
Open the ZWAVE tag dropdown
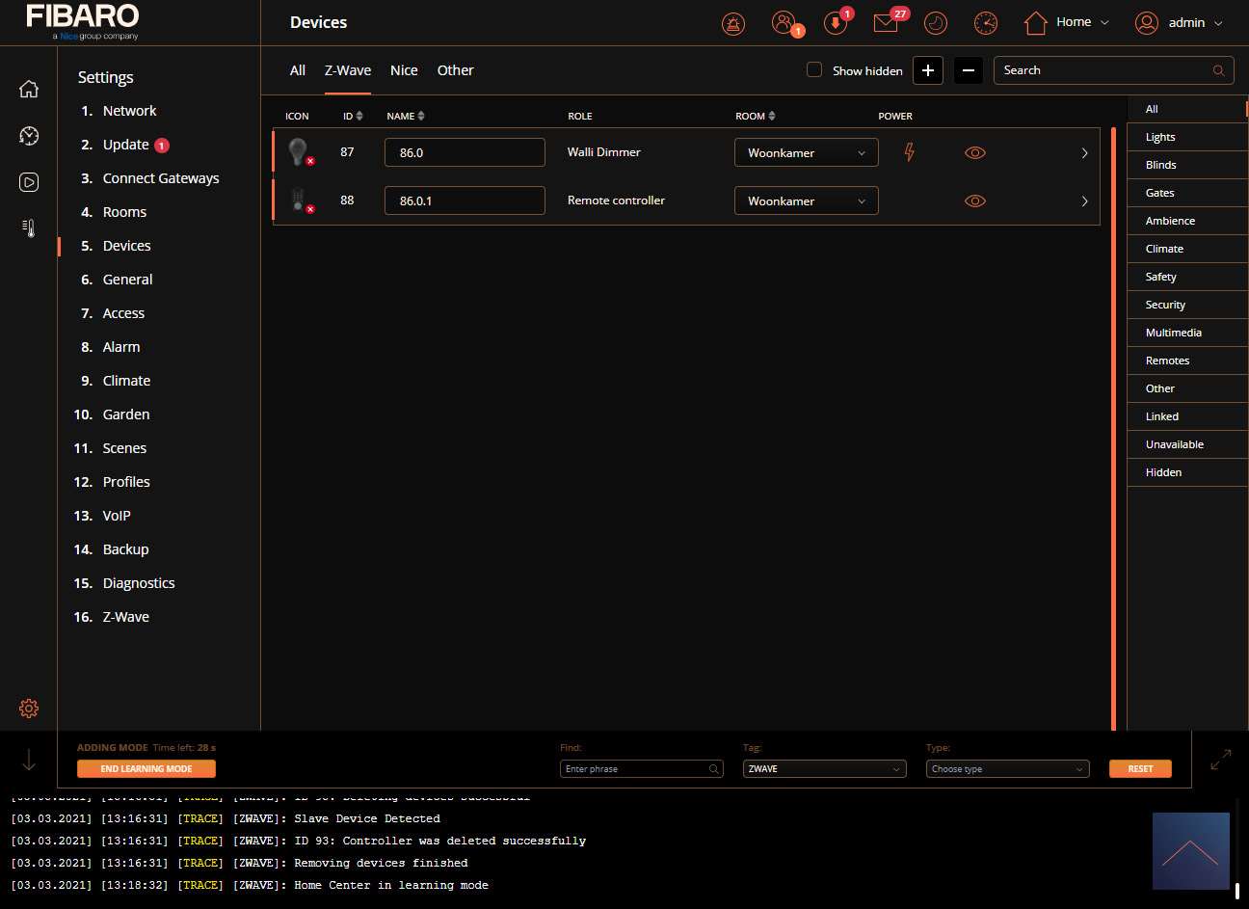(824, 769)
